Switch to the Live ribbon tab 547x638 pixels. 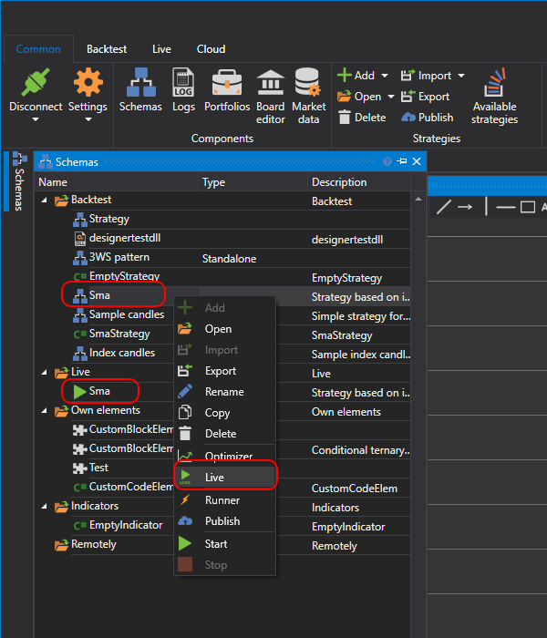pyautogui.click(x=161, y=49)
